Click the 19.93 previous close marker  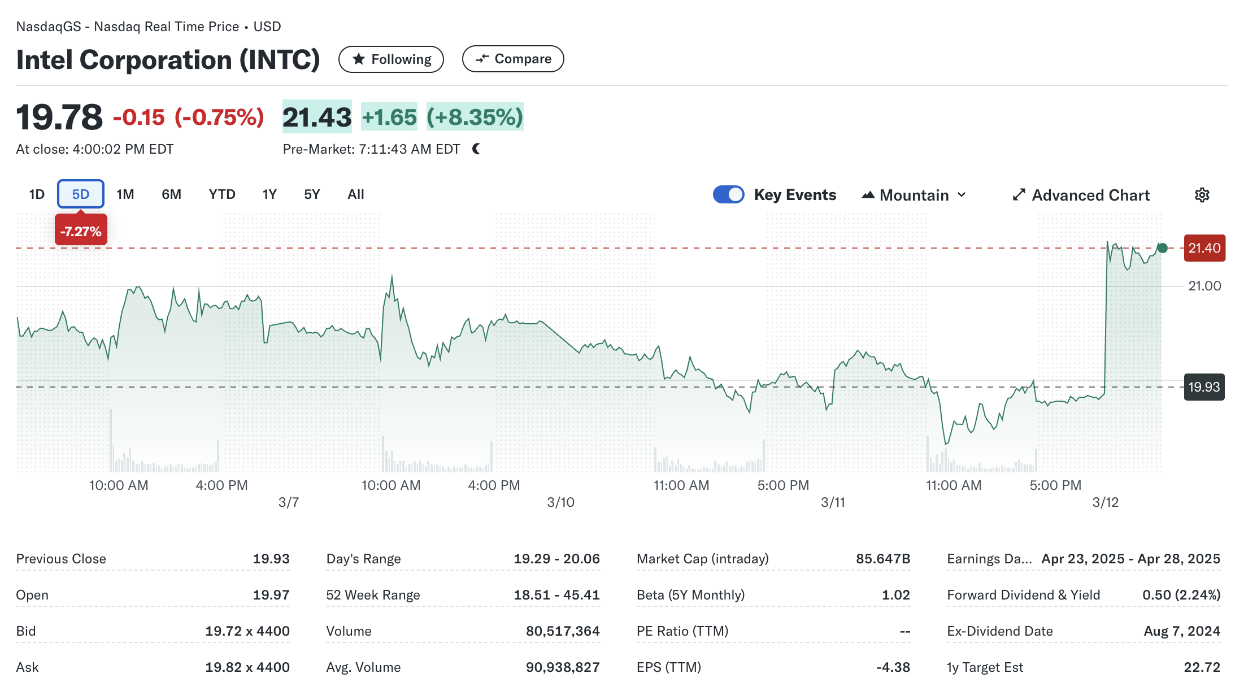click(1204, 387)
